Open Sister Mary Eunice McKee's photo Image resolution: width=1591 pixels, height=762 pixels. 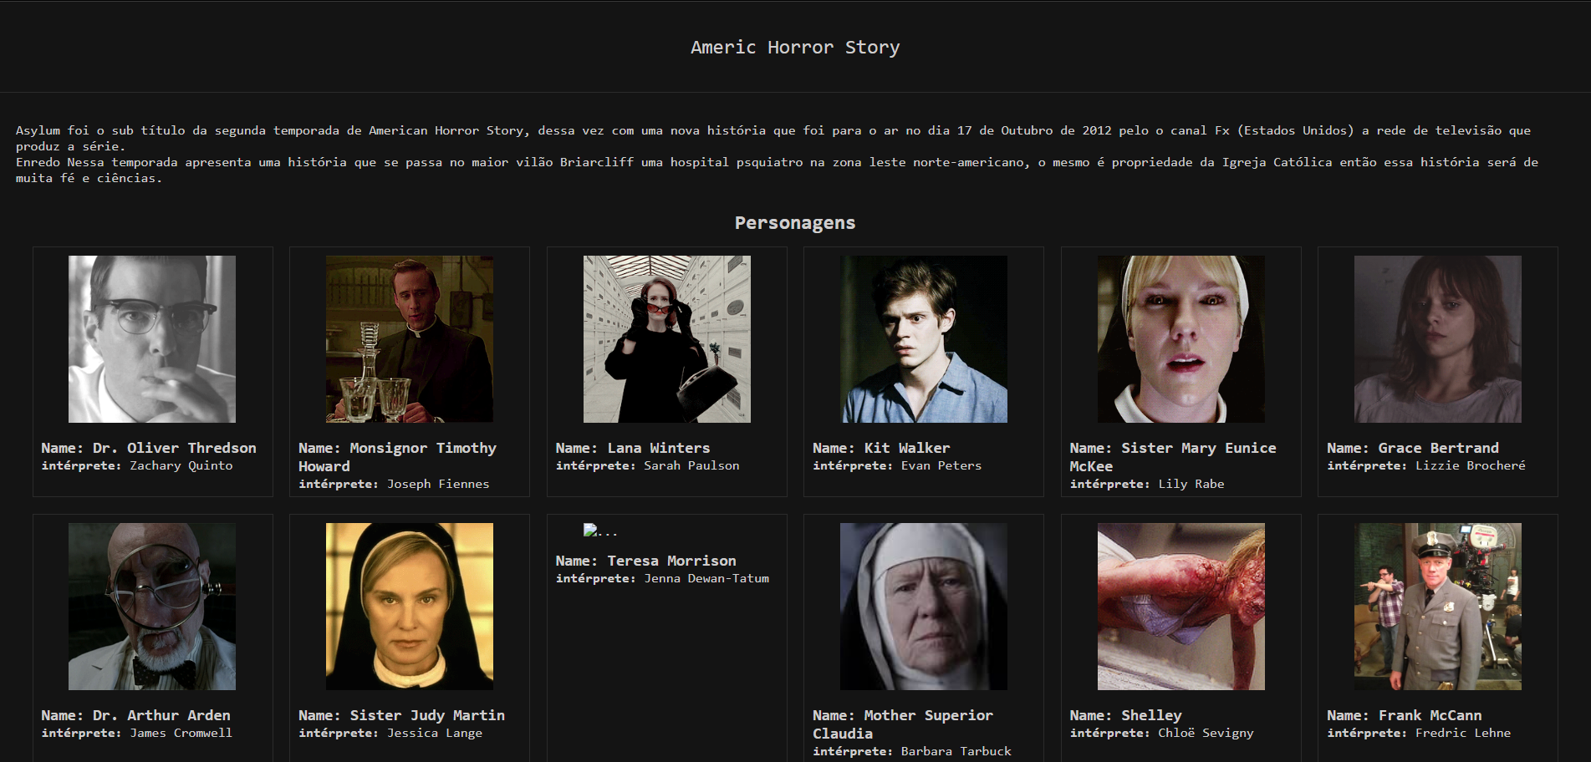coord(1180,338)
